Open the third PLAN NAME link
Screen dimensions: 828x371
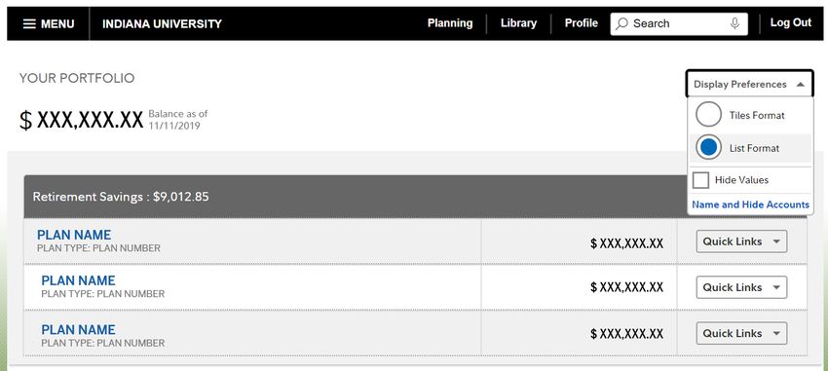click(x=78, y=330)
